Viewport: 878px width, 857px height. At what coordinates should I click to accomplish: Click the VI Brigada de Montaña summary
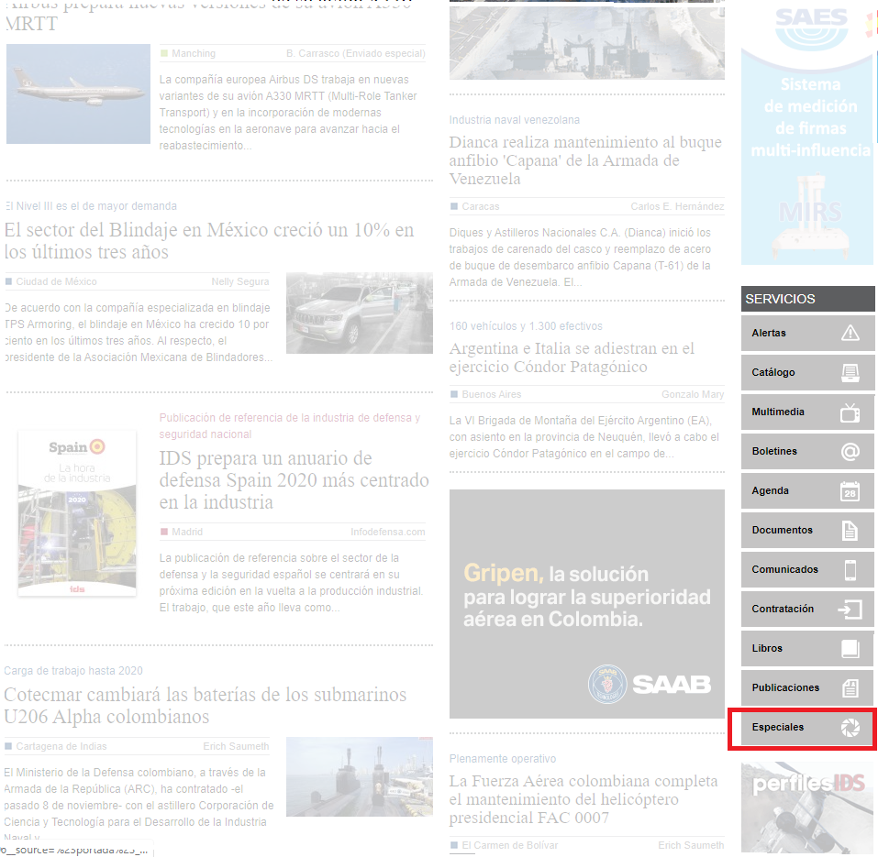pyautogui.click(x=584, y=437)
